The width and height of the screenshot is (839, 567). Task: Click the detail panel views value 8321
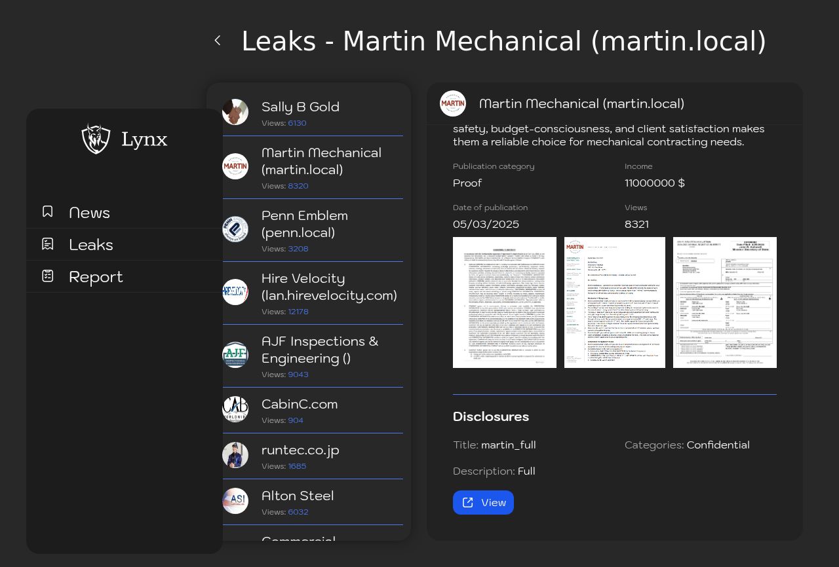tap(636, 225)
